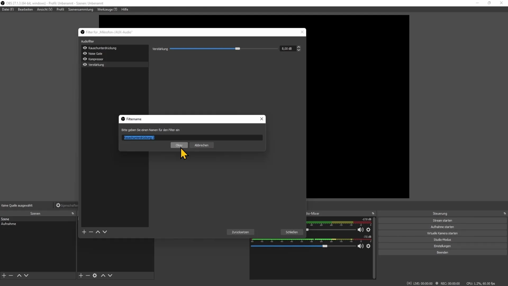
Task: Add a new scene
Action: coord(4,276)
